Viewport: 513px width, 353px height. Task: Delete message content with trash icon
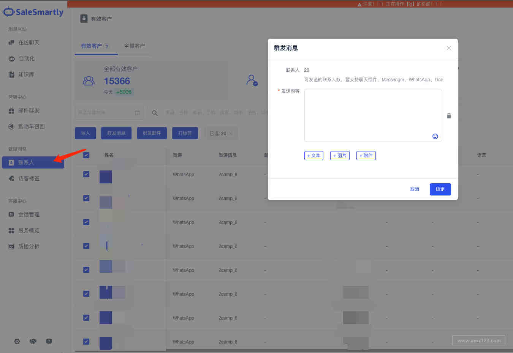449,116
